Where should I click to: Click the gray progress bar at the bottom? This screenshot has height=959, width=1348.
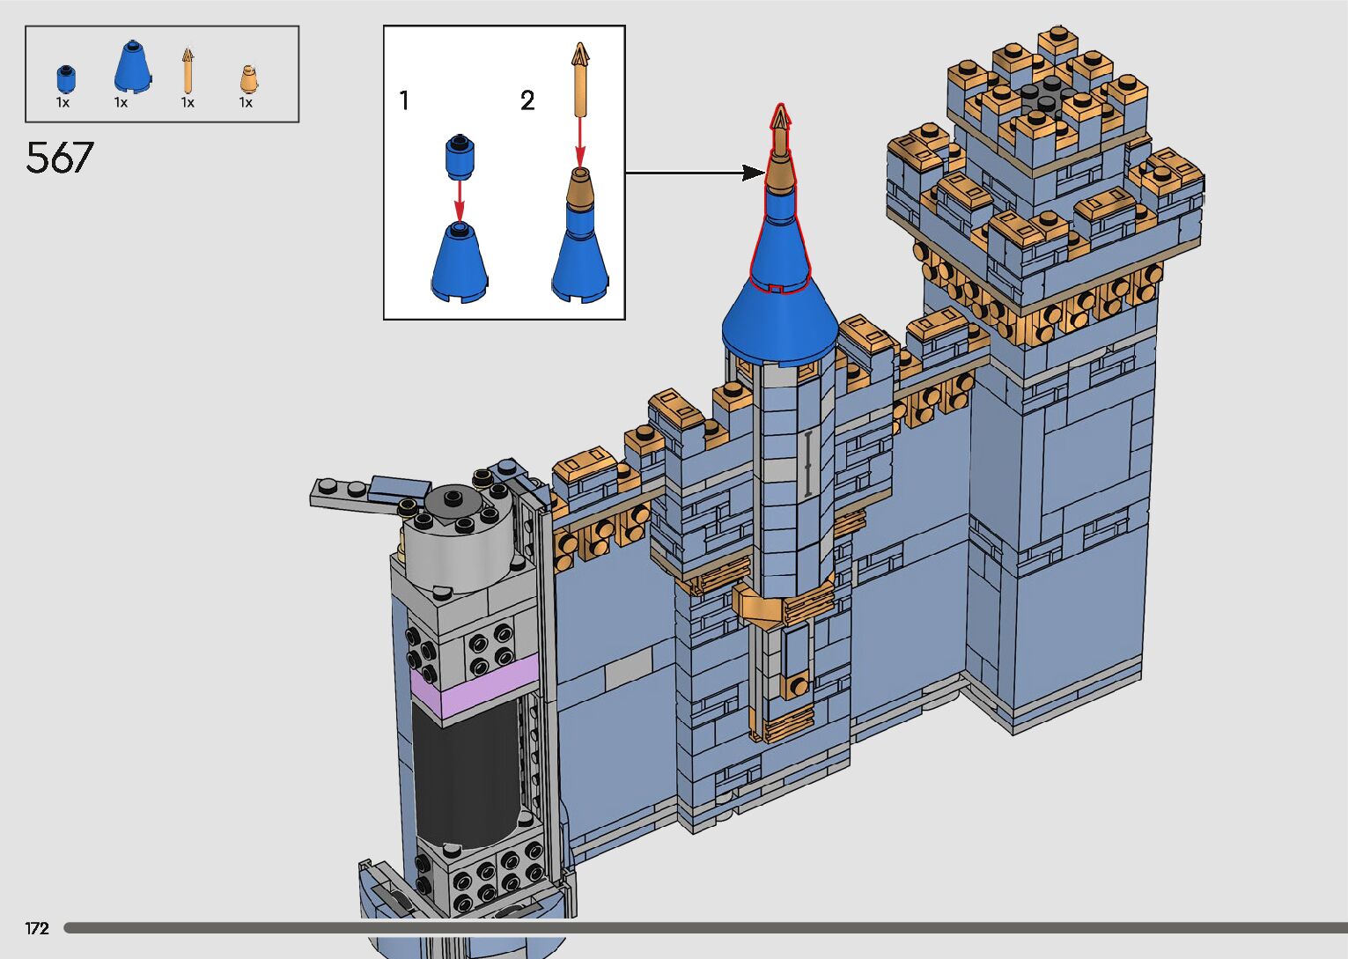[x=704, y=927]
